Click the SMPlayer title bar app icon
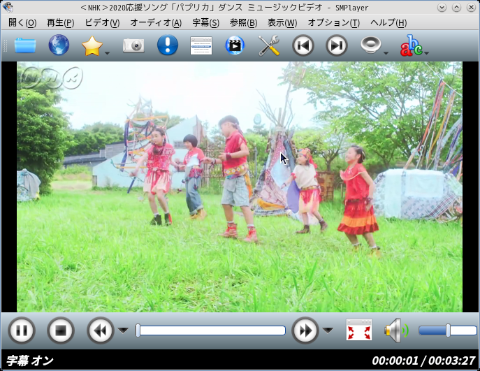The image size is (480, 371). (8, 8)
